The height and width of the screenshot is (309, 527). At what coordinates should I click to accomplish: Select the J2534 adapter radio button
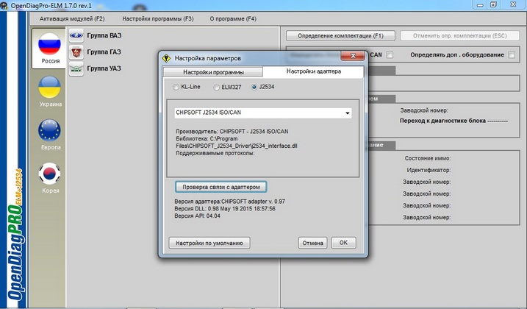pos(254,88)
